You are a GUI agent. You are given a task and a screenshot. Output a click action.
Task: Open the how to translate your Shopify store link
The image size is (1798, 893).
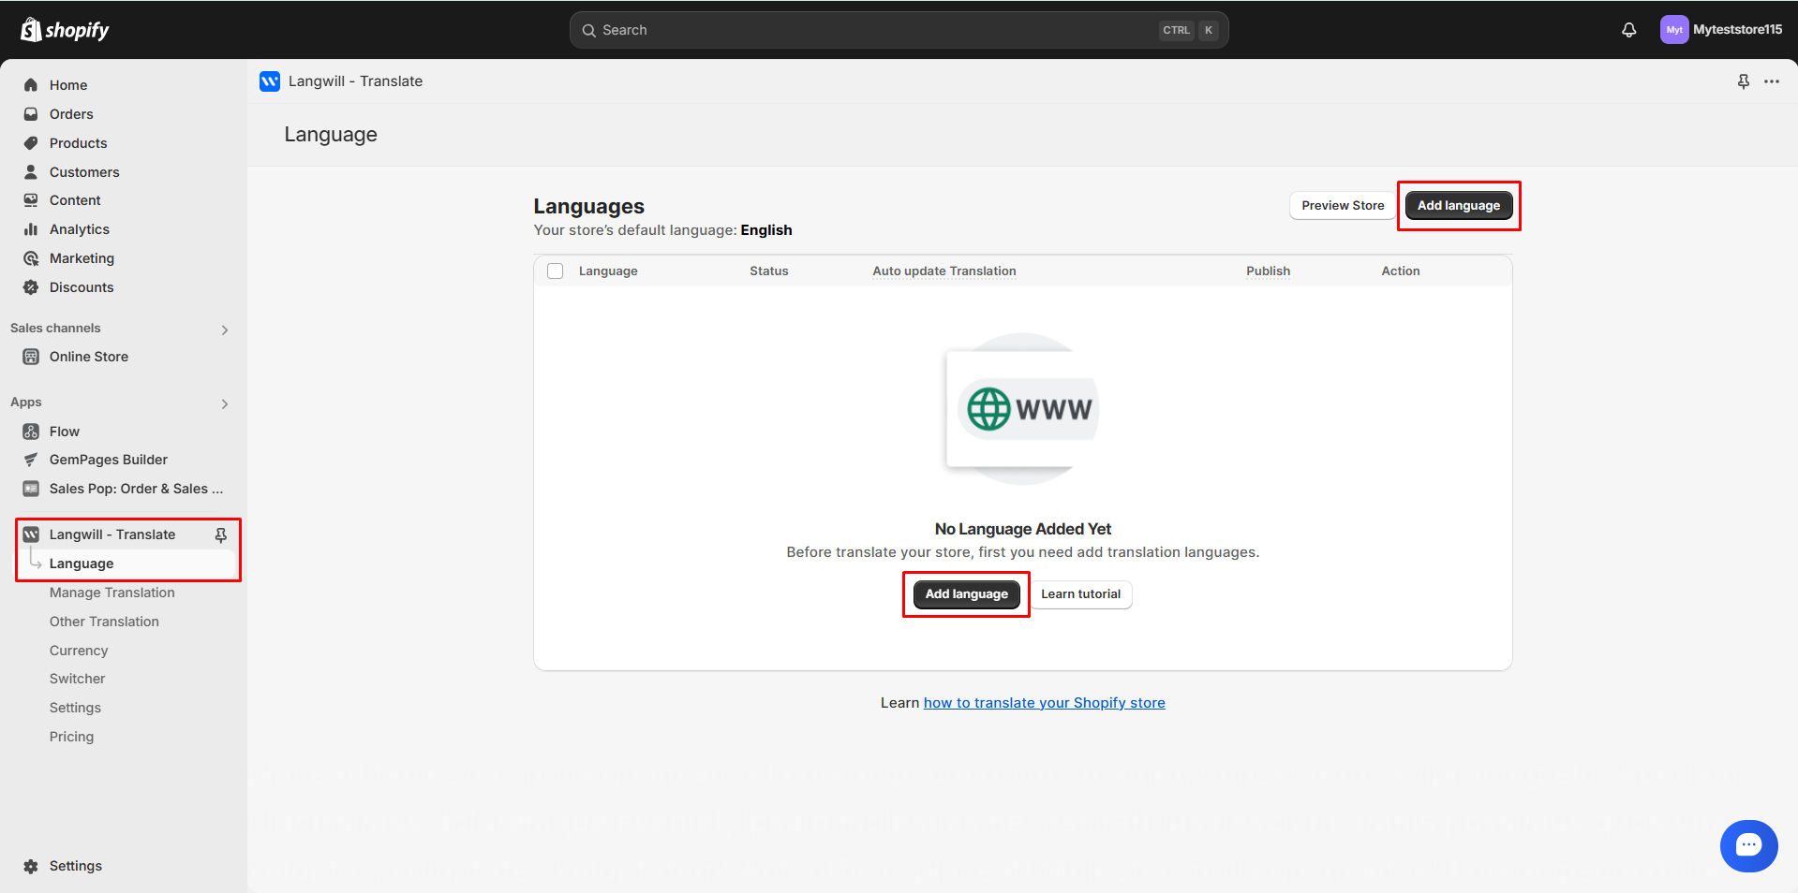(1043, 702)
